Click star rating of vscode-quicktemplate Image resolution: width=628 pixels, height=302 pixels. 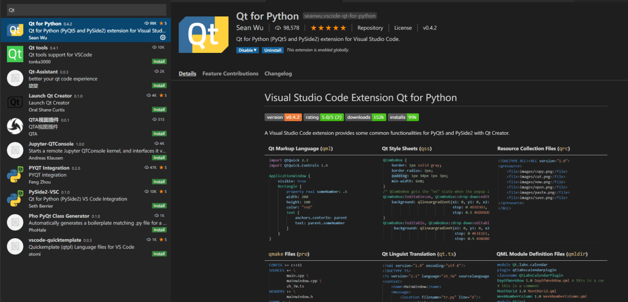(x=163, y=240)
